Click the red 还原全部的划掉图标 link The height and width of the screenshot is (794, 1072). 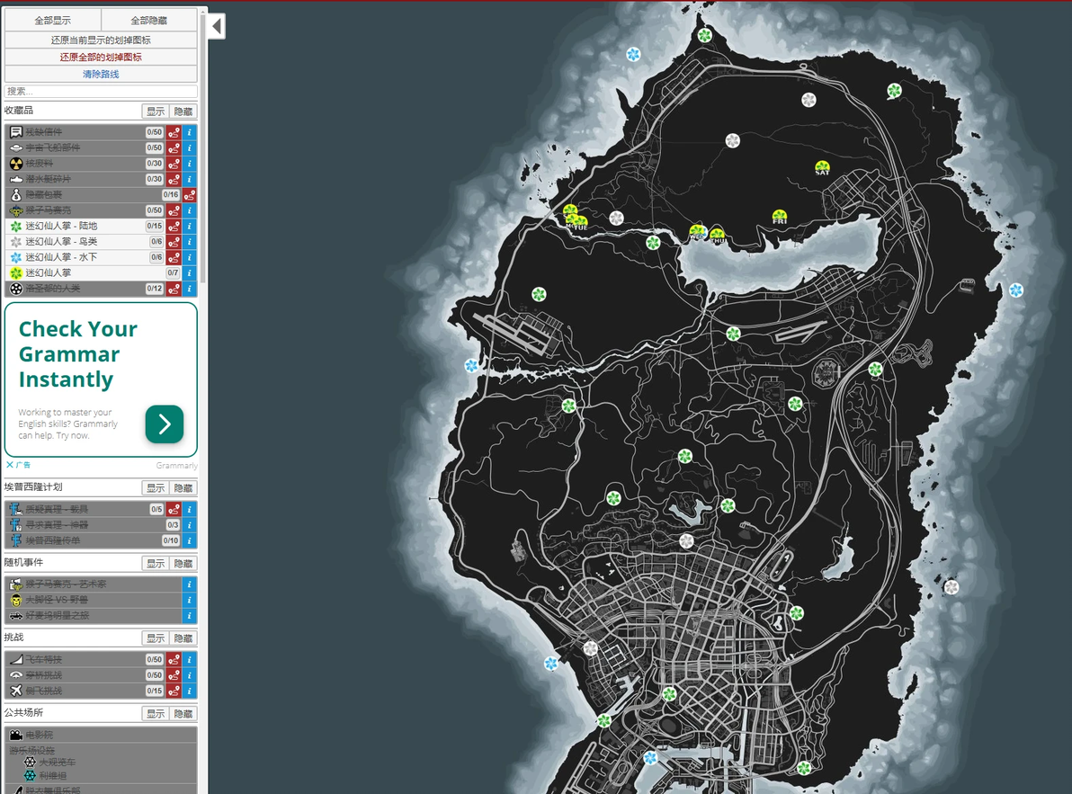coord(102,58)
